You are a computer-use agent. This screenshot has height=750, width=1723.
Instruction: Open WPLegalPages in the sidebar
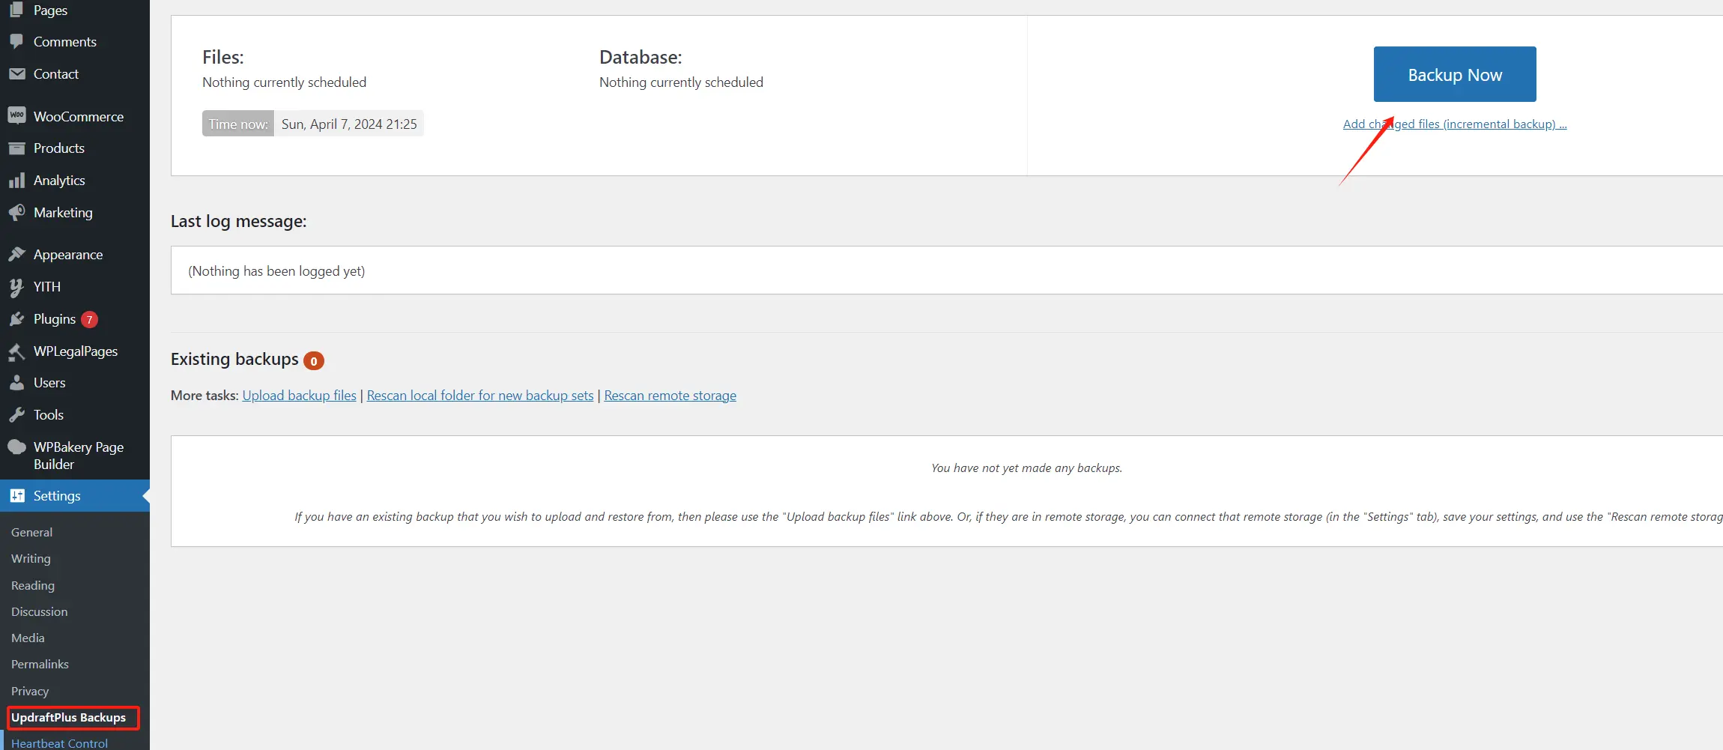[75, 351]
